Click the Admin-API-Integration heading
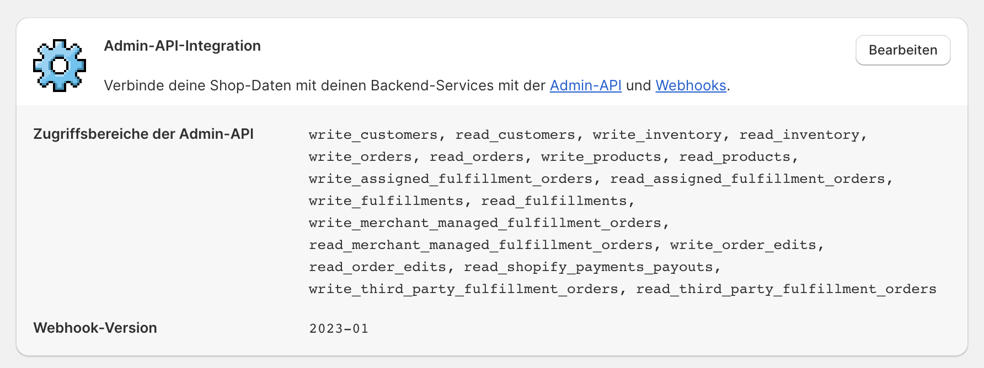The image size is (984, 368). pyautogui.click(x=183, y=46)
